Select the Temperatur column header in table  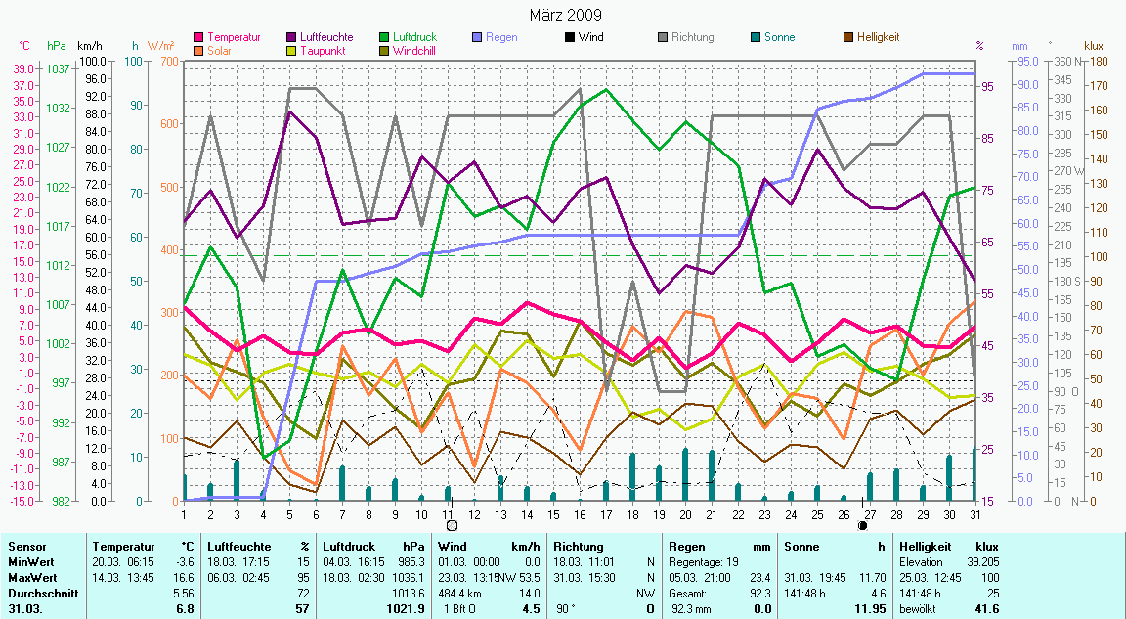119,548
